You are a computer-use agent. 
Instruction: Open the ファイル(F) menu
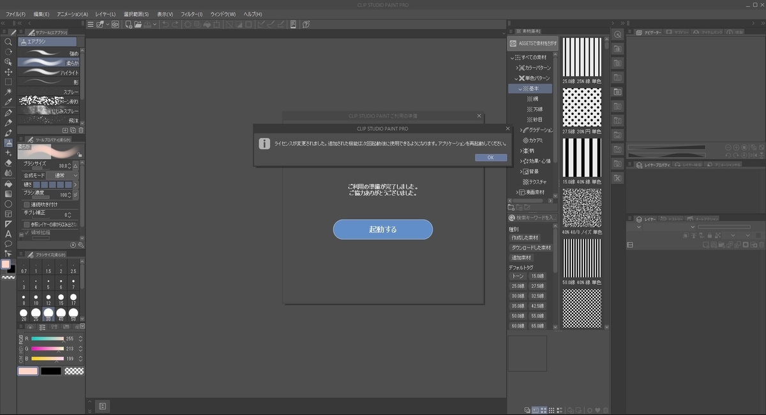pyautogui.click(x=16, y=14)
